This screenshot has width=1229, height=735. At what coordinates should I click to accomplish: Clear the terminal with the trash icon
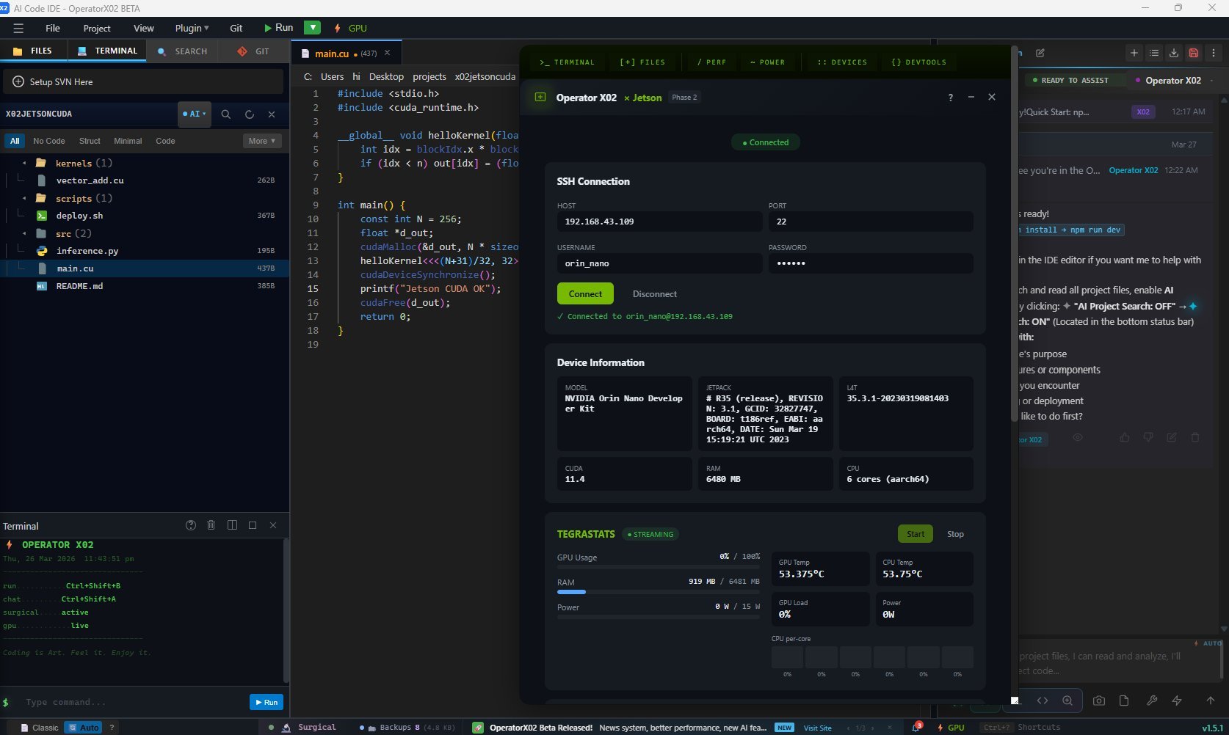pyautogui.click(x=211, y=525)
